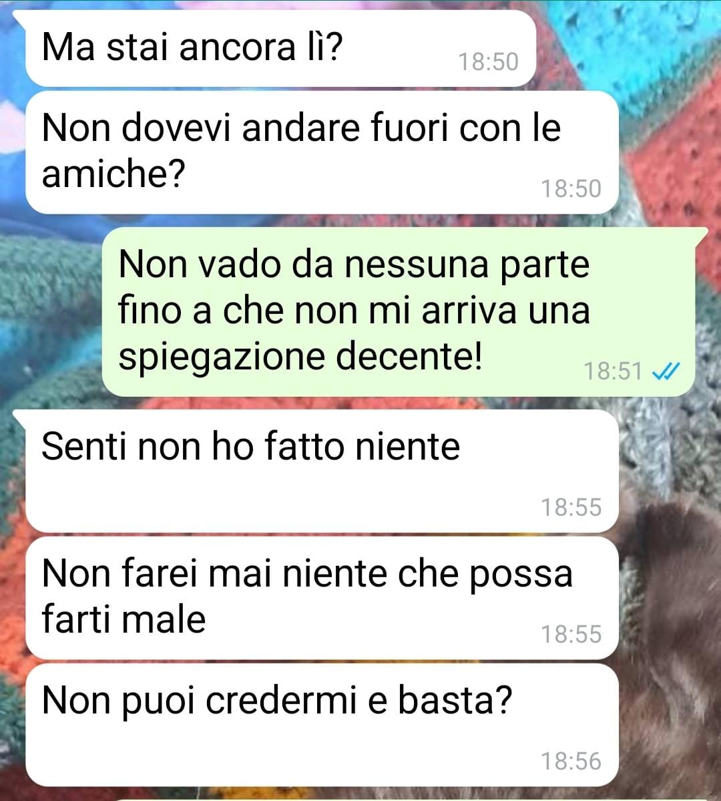This screenshot has width=721, height=801.
Task: Select the "Non puoi credermi e basta?" message
Action: [x=322, y=725]
